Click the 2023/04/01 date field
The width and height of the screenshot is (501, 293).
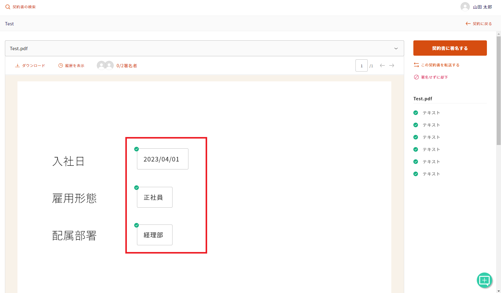[162, 159]
